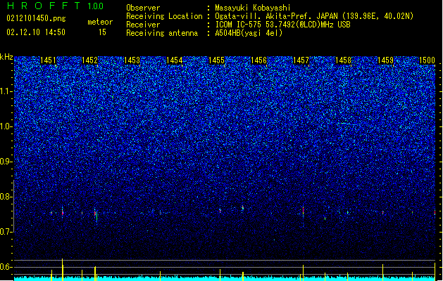The width and height of the screenshot is (443, 281).
Task: Click the 'meteor' count label
Action: pyautogui.click(x=100, y=22)
